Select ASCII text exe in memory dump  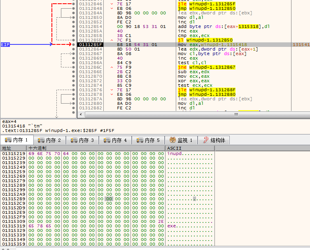pos(172,226)
